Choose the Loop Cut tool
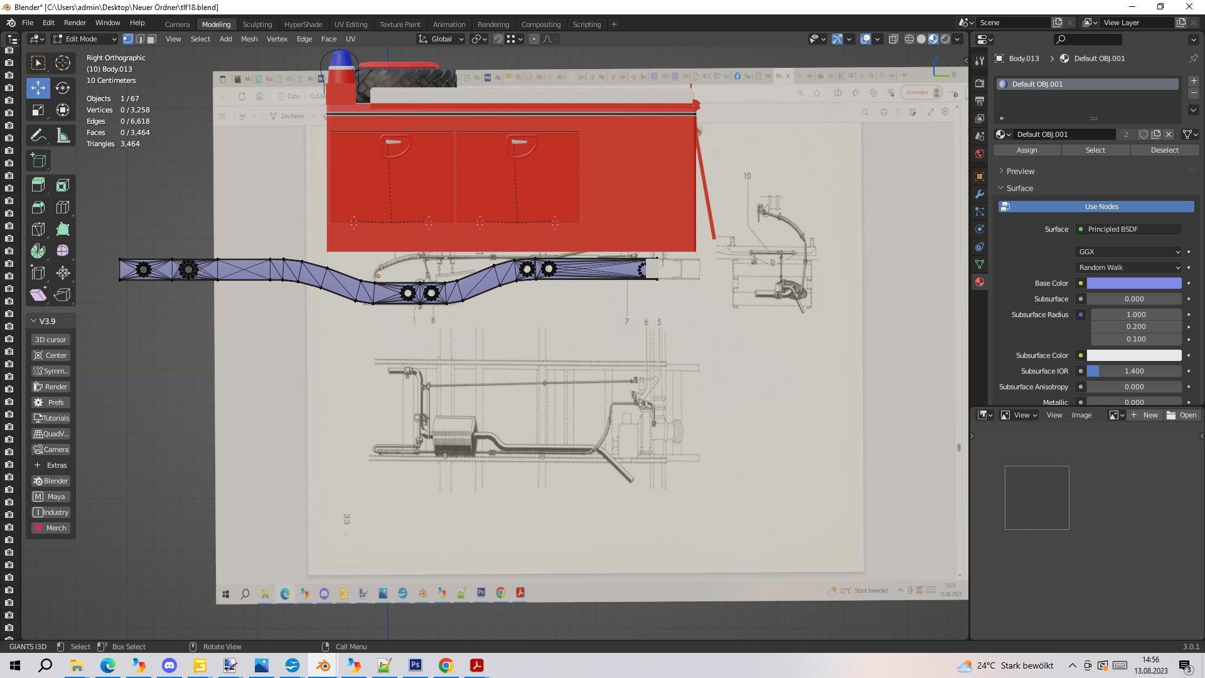 tap(63, 207)
